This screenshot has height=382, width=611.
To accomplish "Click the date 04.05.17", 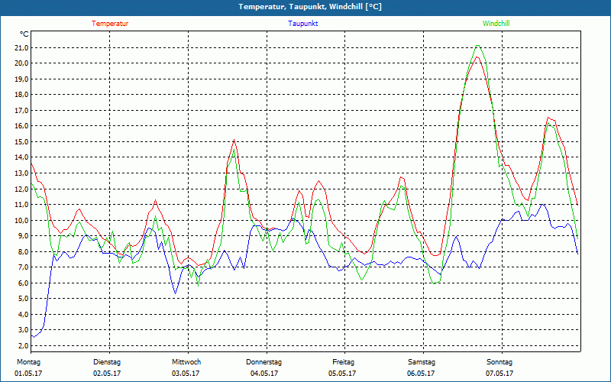I will point(264,374).
